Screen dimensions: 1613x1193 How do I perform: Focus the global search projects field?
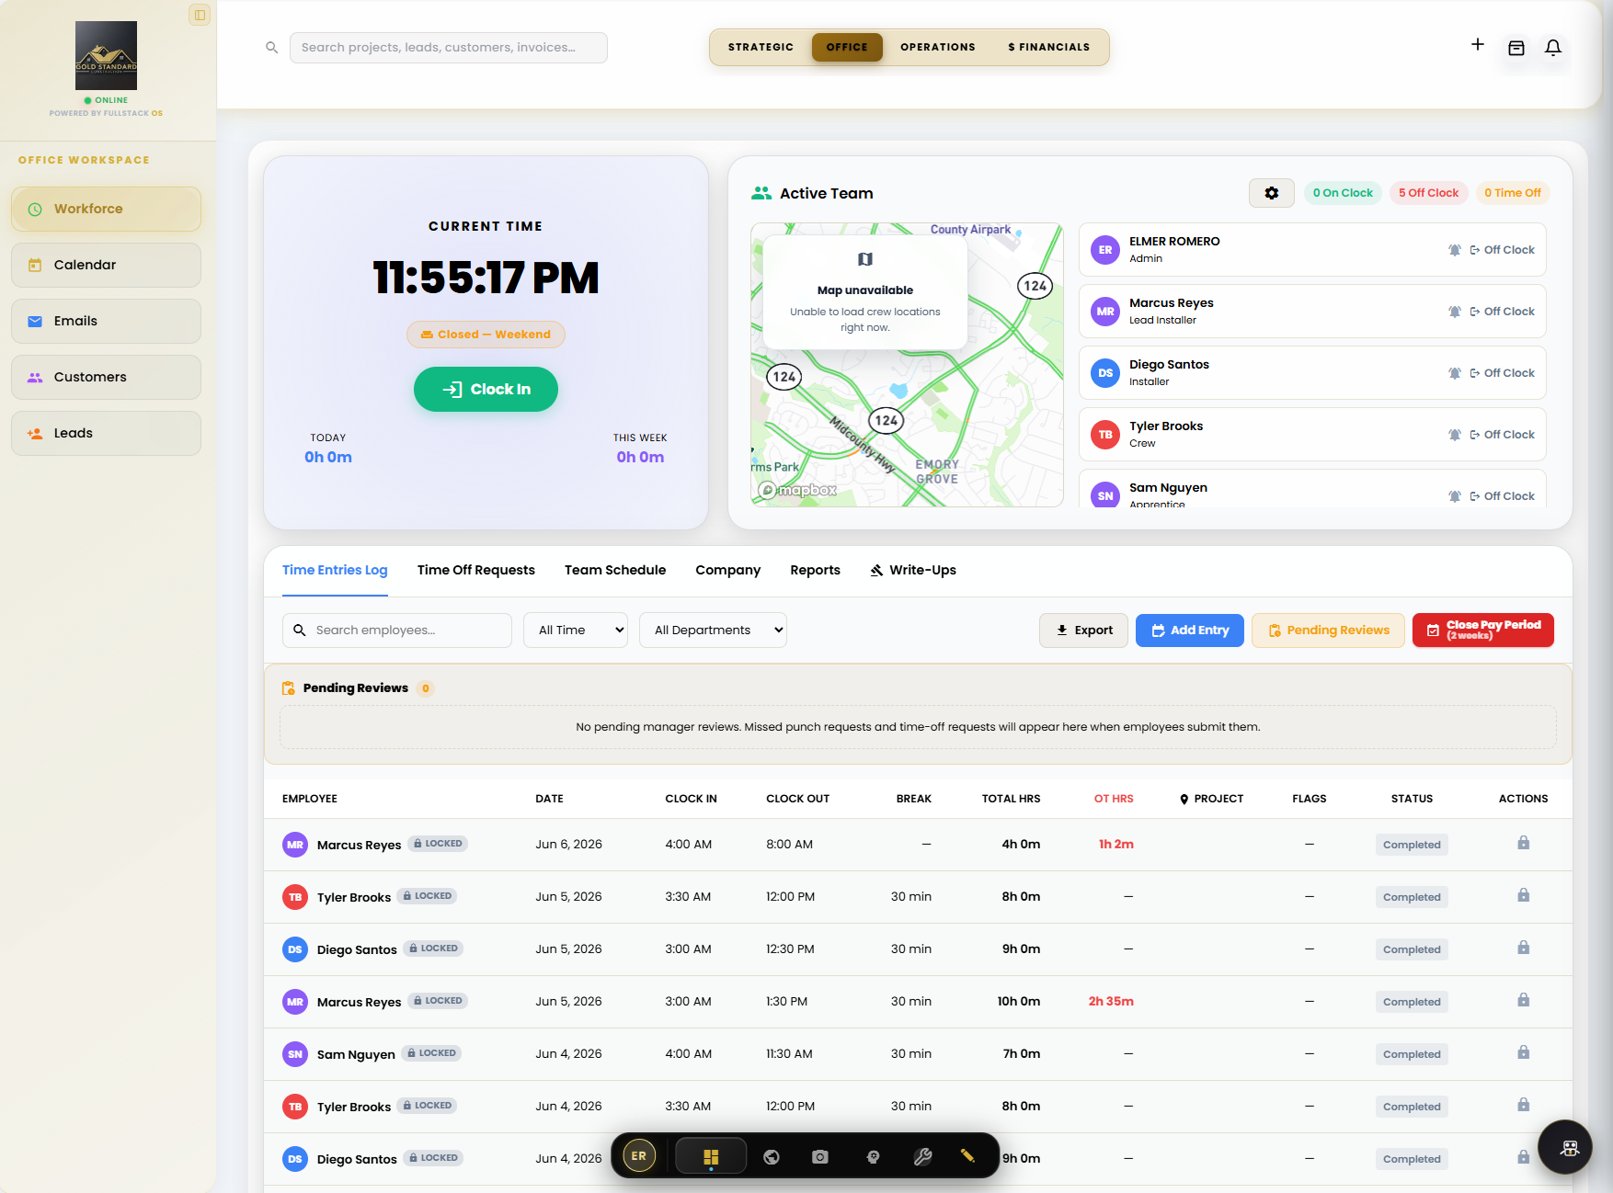(449, 48)
